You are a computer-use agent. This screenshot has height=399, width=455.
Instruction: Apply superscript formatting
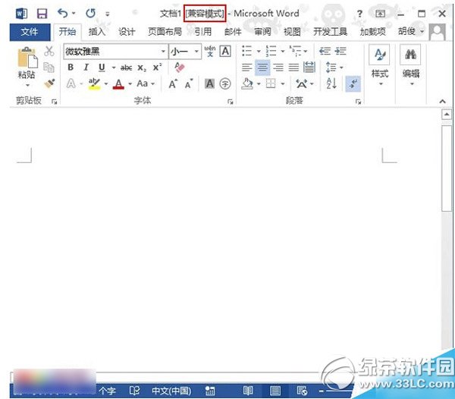(157, 68)
